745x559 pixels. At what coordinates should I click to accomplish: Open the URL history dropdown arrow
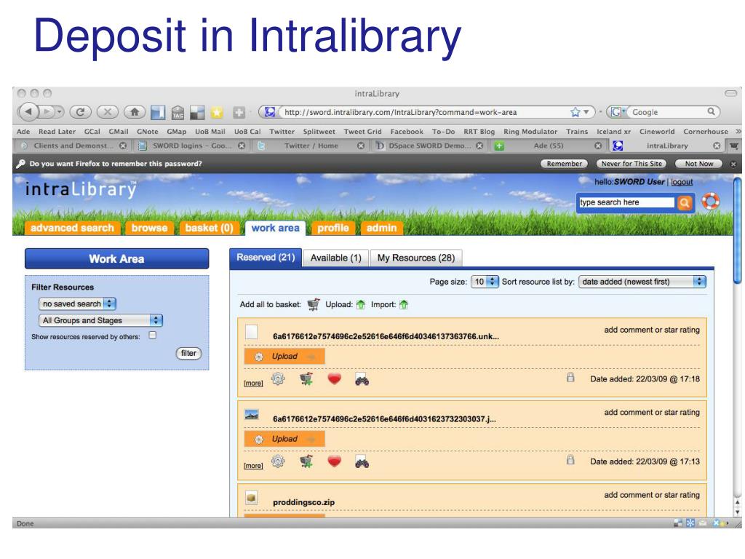click(x=586, y=112)
